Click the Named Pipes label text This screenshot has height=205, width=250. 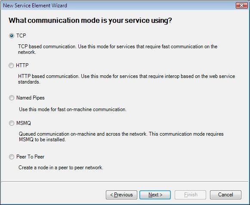(x=31, y=98)
